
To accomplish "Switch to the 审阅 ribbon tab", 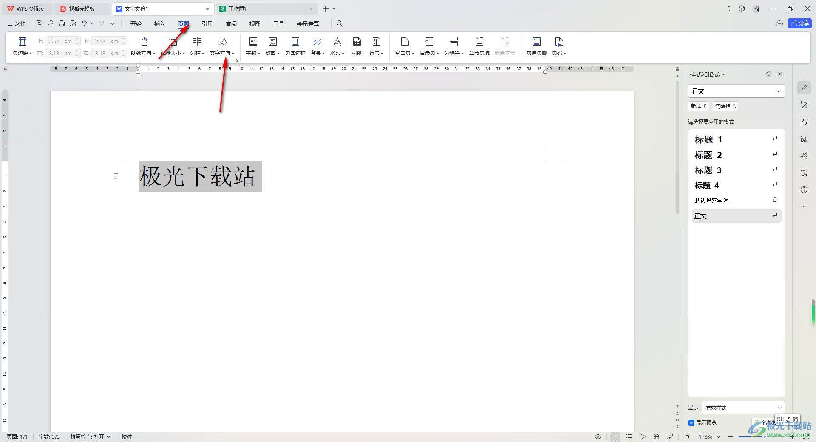I will (231, 24).
